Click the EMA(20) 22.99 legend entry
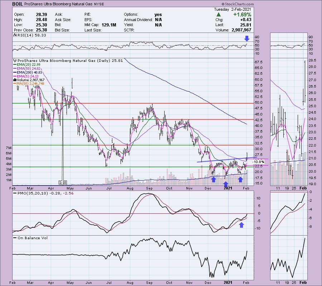 point(29,64)
